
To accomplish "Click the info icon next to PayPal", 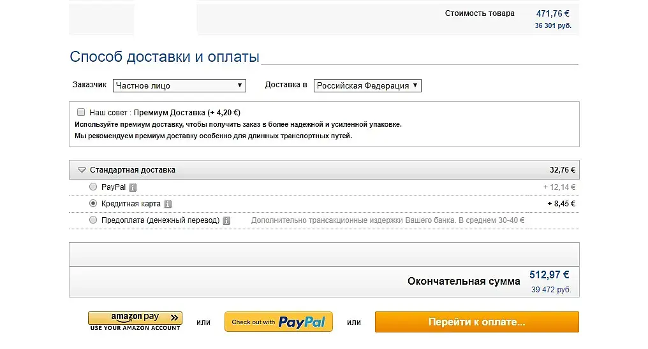I will click(x=133, y=188).
